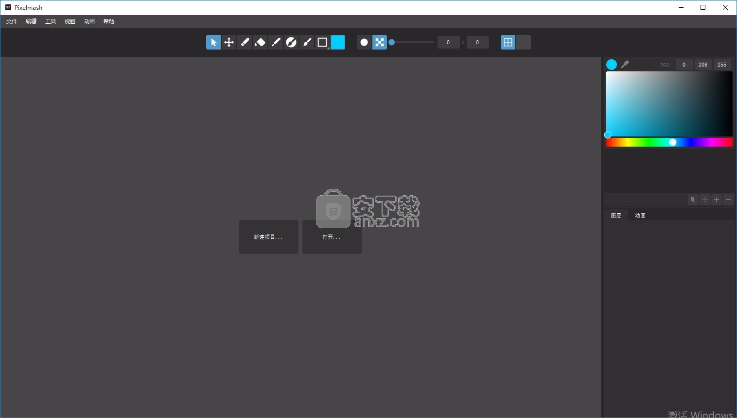This screenshot has width=737, height=418.
Task: Click the 新建项目... button
Action: pyautogui.click(x=269, y=237)
